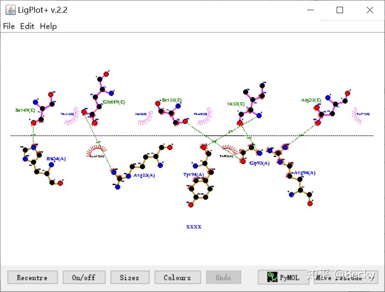Open the Help menu

(x=48, y=26)
